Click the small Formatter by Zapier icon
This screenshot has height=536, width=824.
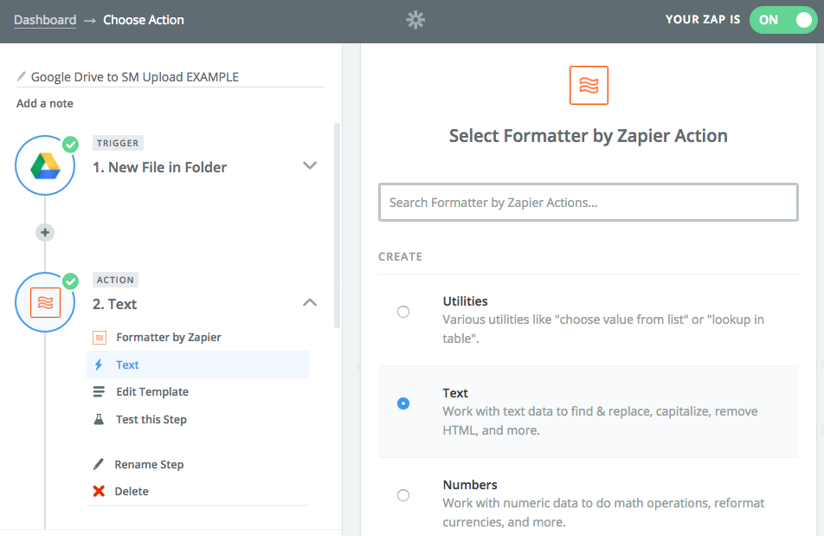(x=100, y=338)
